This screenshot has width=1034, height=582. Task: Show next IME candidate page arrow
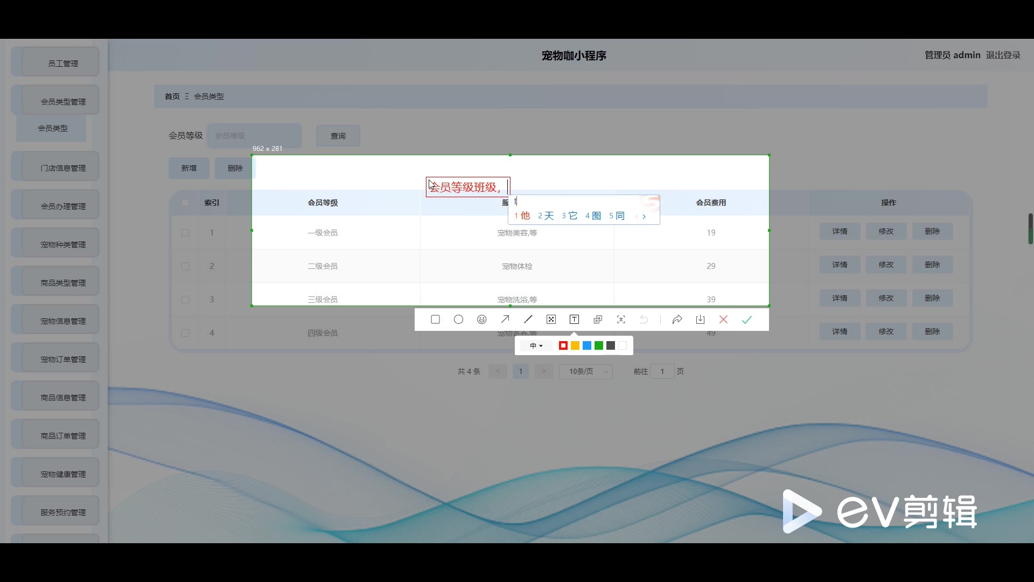644,217
